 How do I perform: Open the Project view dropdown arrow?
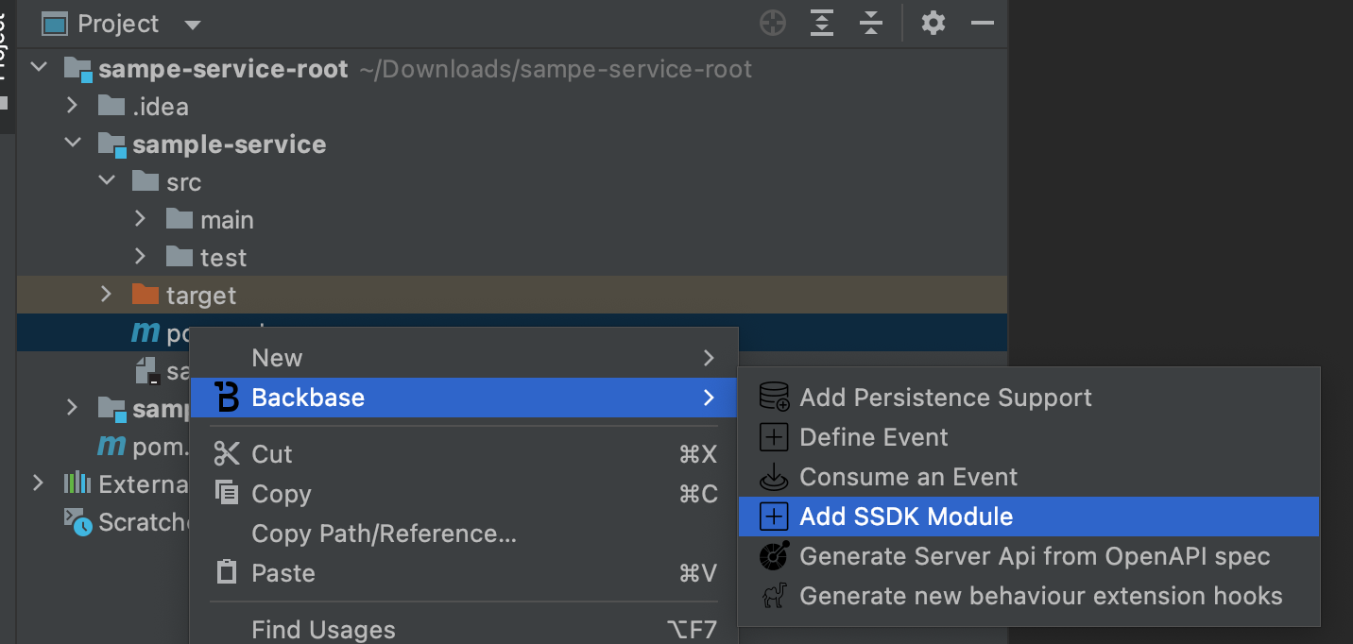click(x=193, y=25)
